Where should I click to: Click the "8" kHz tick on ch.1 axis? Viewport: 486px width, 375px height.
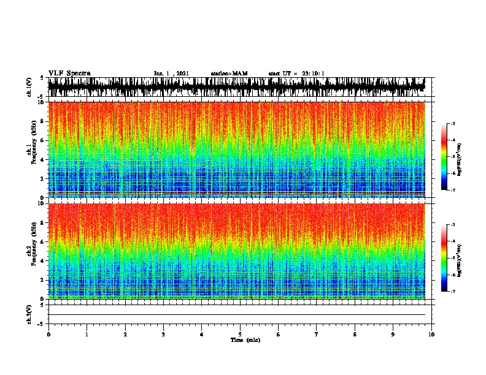43,121
